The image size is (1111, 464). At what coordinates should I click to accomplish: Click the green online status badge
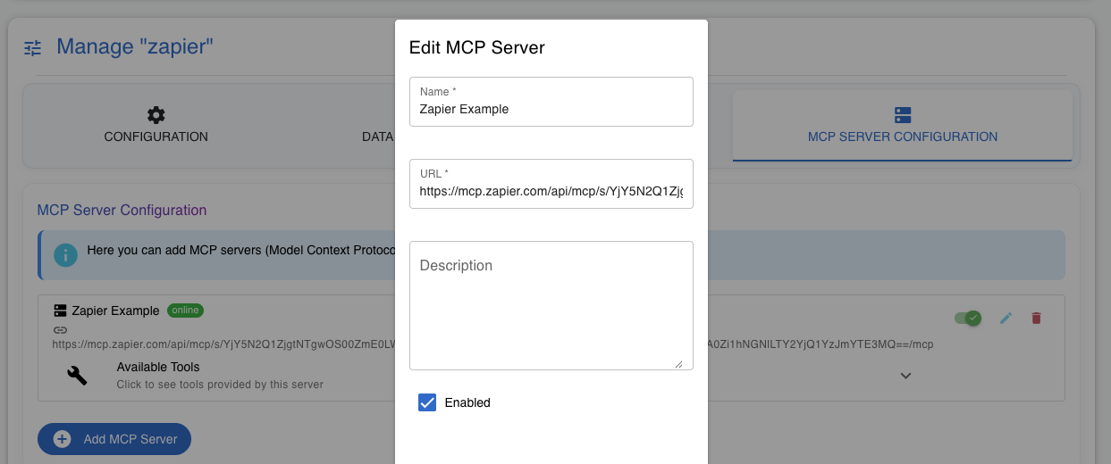click(187, 311)
